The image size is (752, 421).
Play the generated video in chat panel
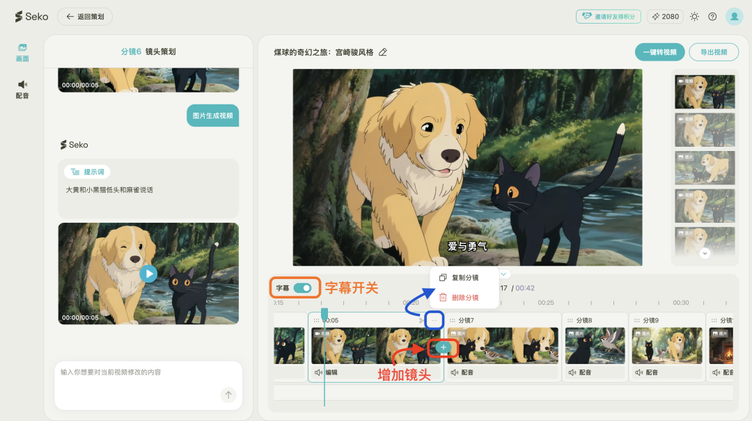coord(149,273)
